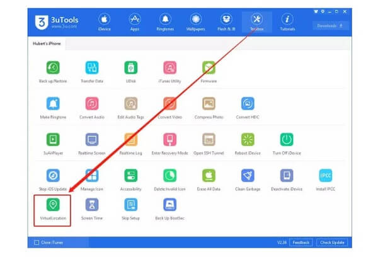
Task: Click the 3uTools logo
Action: 57,23
